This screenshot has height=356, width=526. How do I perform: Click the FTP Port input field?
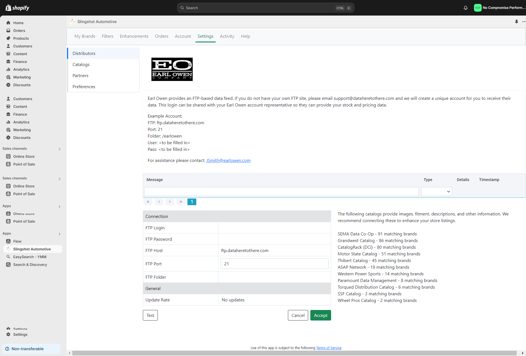pyautogui.click(x=275, y=264)
